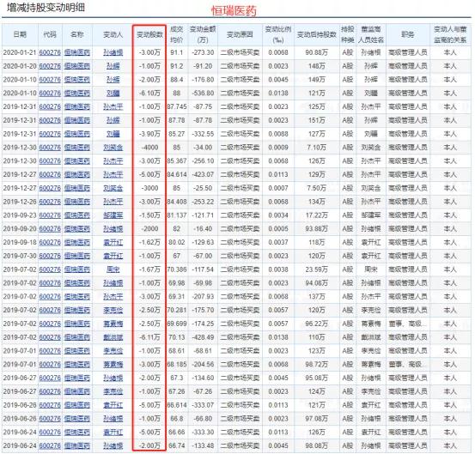Click the 成交均价 column header
Viewport: 475px width, 454px height.
point(177,34)
